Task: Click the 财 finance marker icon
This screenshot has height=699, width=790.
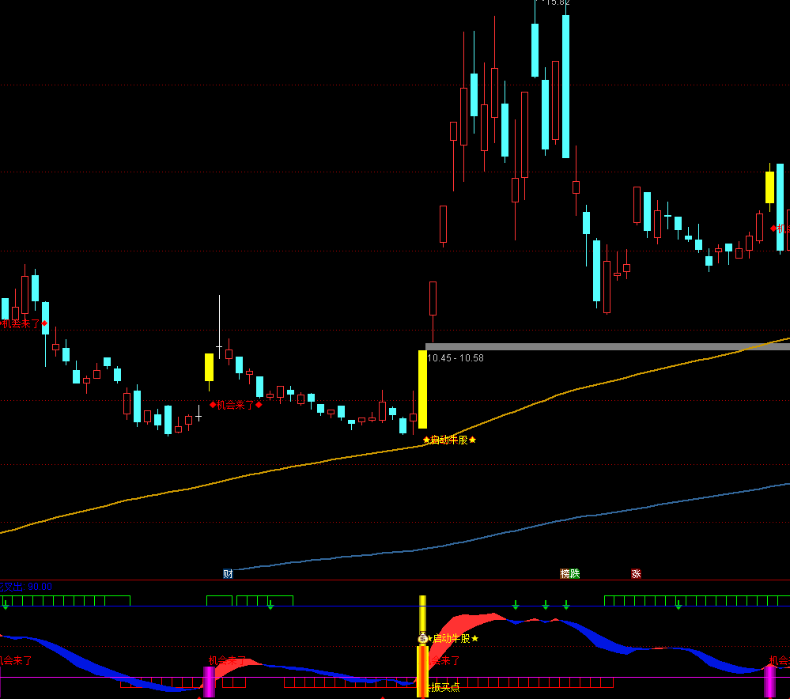Action: (x=228, y=574)
